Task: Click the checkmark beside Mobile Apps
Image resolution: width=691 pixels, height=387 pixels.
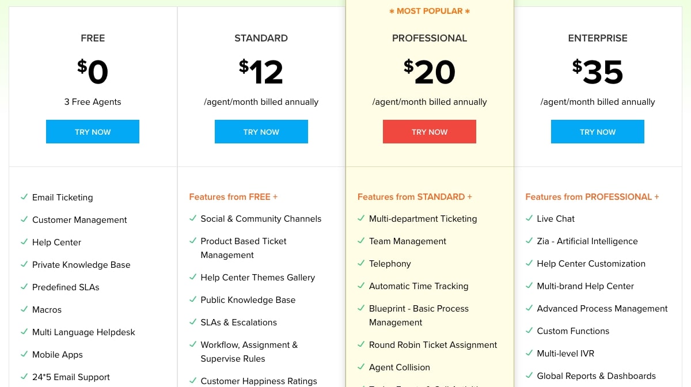Action: pyautogui.click(x=24, y=354)
